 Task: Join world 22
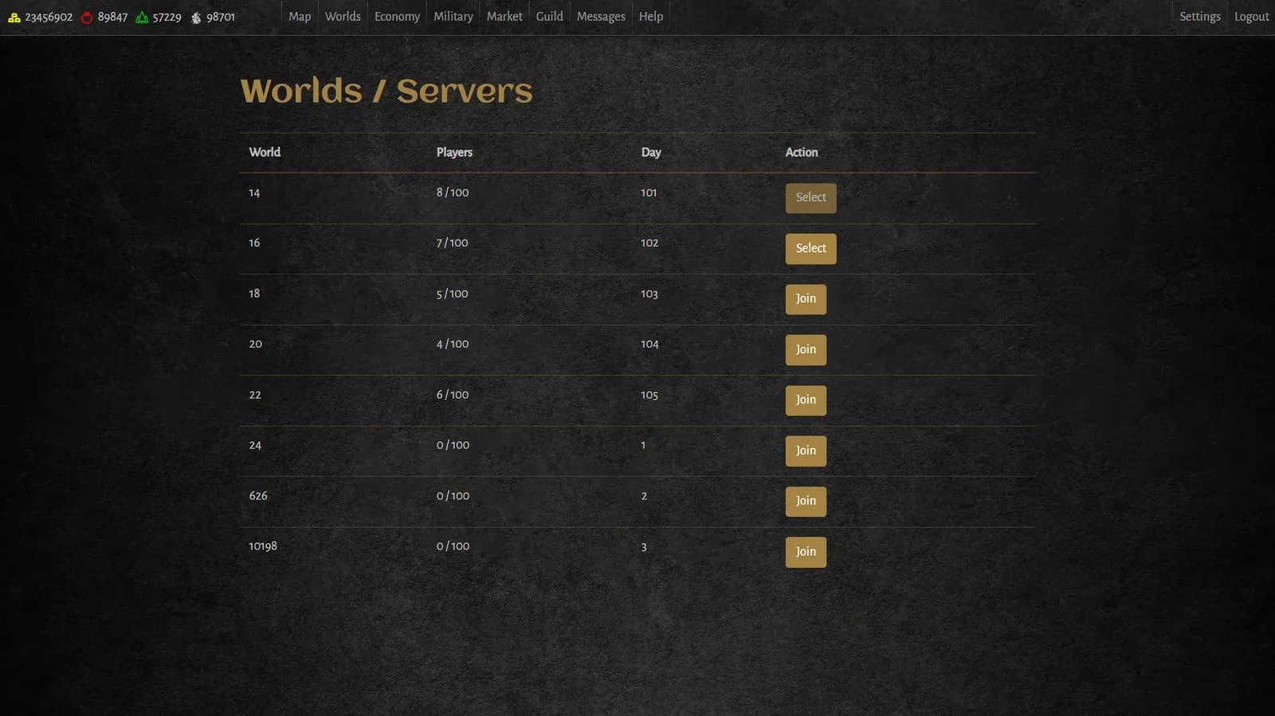[806, 400]
